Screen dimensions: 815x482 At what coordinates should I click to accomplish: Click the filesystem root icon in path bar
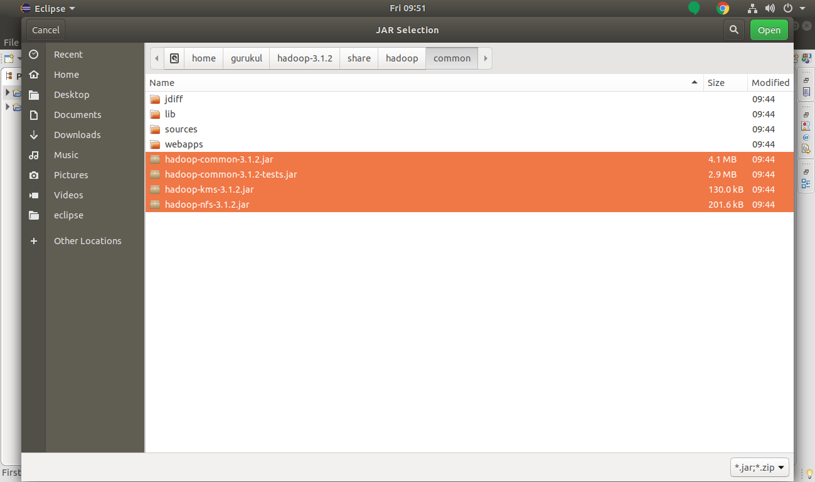(174, 58)
